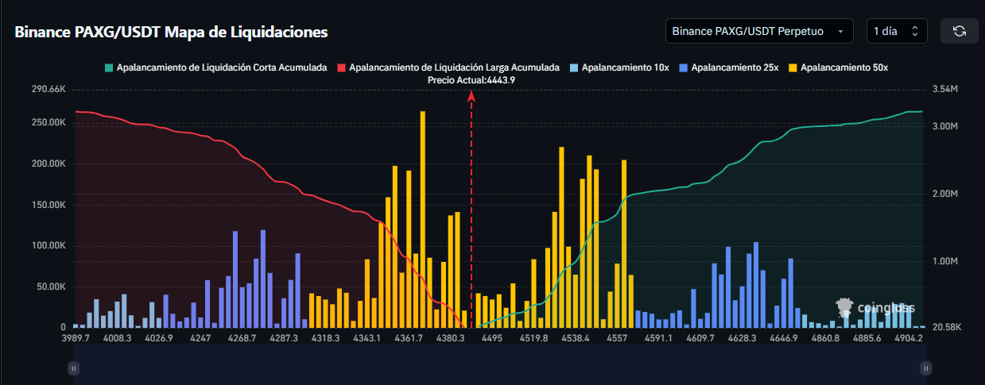Click the 4268.7 price axis label
985x385 pixels.
[x=242, y=338]
